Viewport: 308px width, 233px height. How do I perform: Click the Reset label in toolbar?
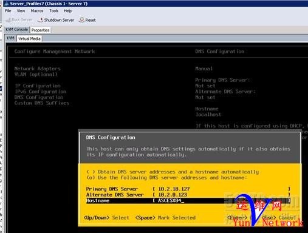coord(91,20)
